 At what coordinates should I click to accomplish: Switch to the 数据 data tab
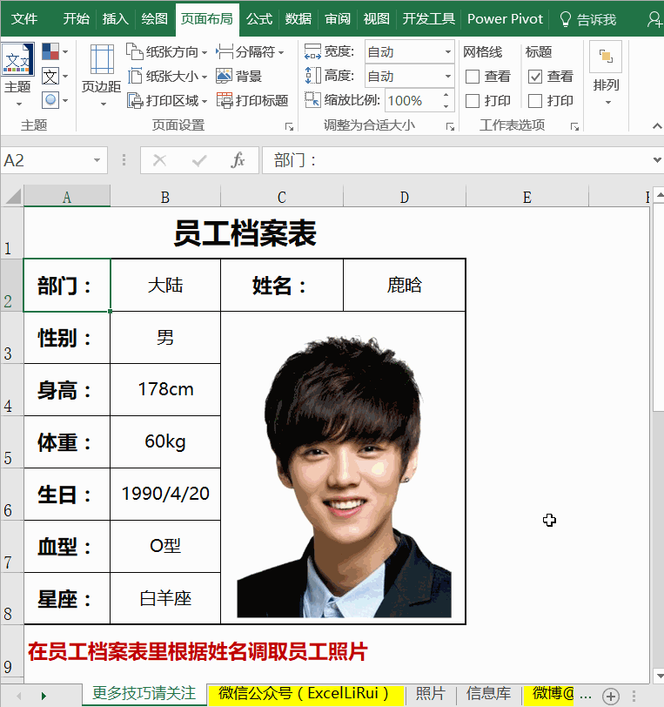[x=298, y=19]
